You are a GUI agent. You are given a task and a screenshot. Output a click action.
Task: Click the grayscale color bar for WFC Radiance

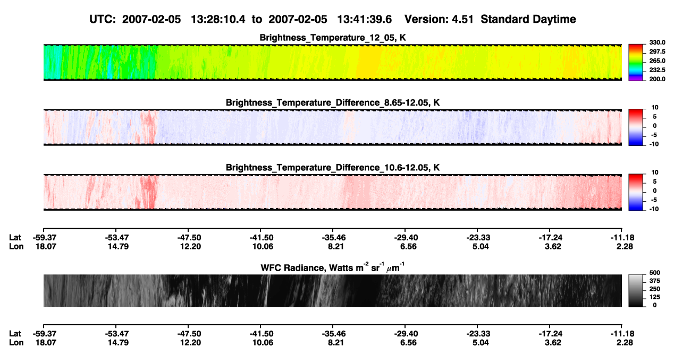pos(636,290)
